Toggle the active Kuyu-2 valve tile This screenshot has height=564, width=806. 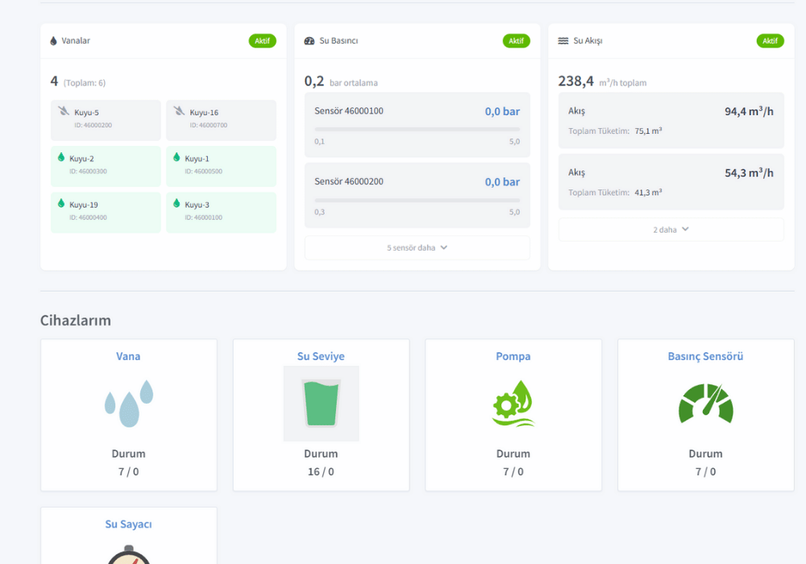coord(106,166)
